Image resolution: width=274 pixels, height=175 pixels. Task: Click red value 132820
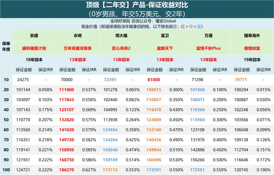tap(67, 120)
